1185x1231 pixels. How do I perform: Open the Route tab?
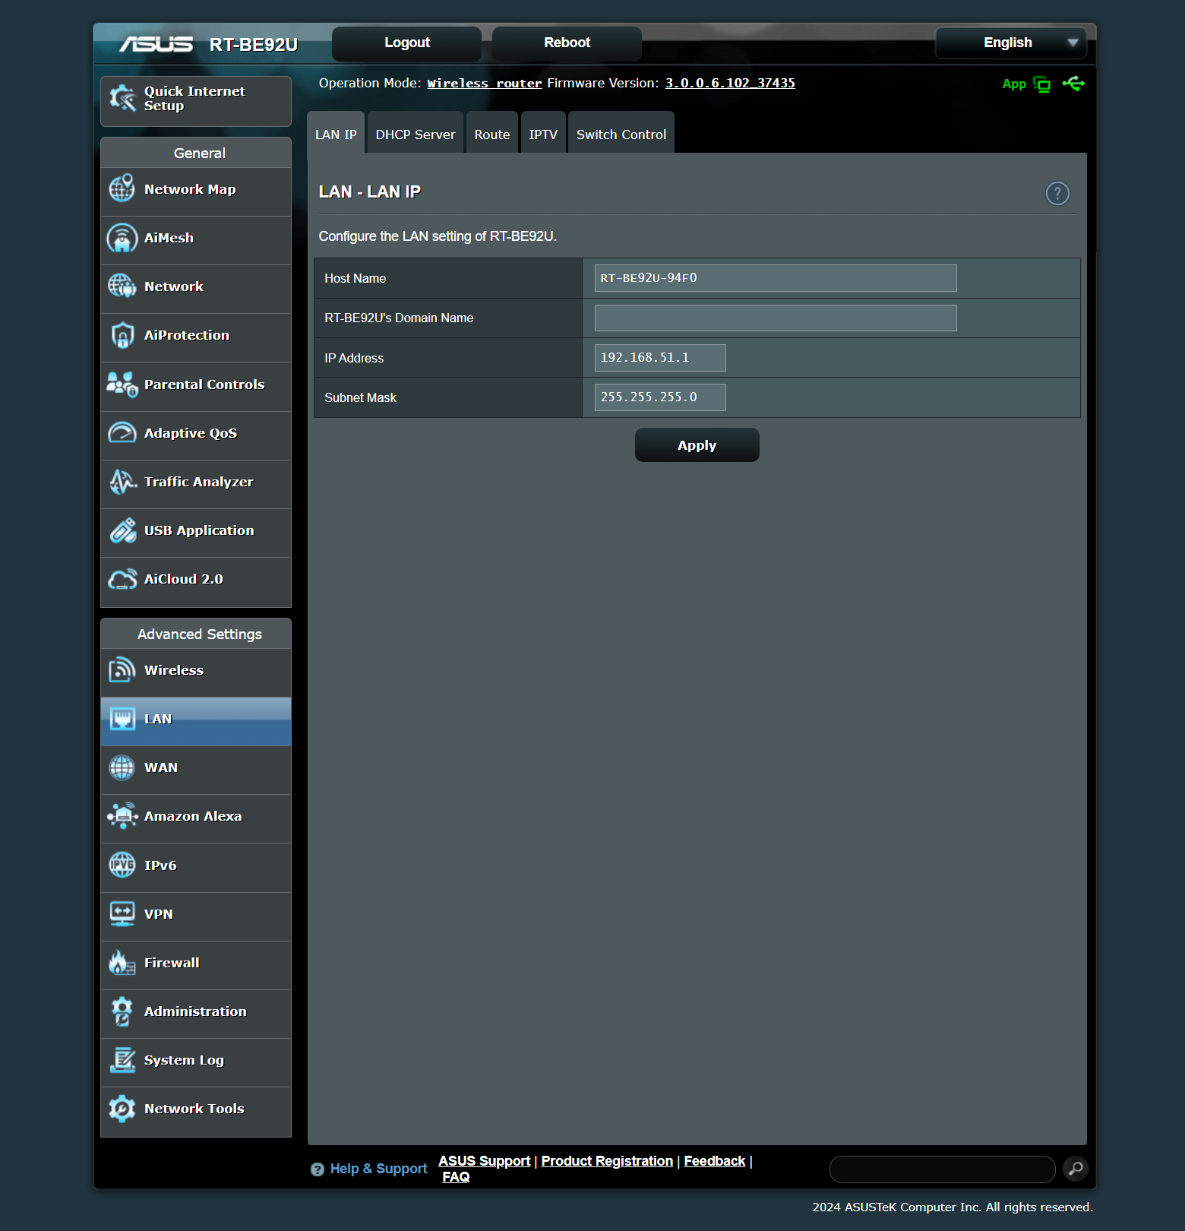point(492,134)
